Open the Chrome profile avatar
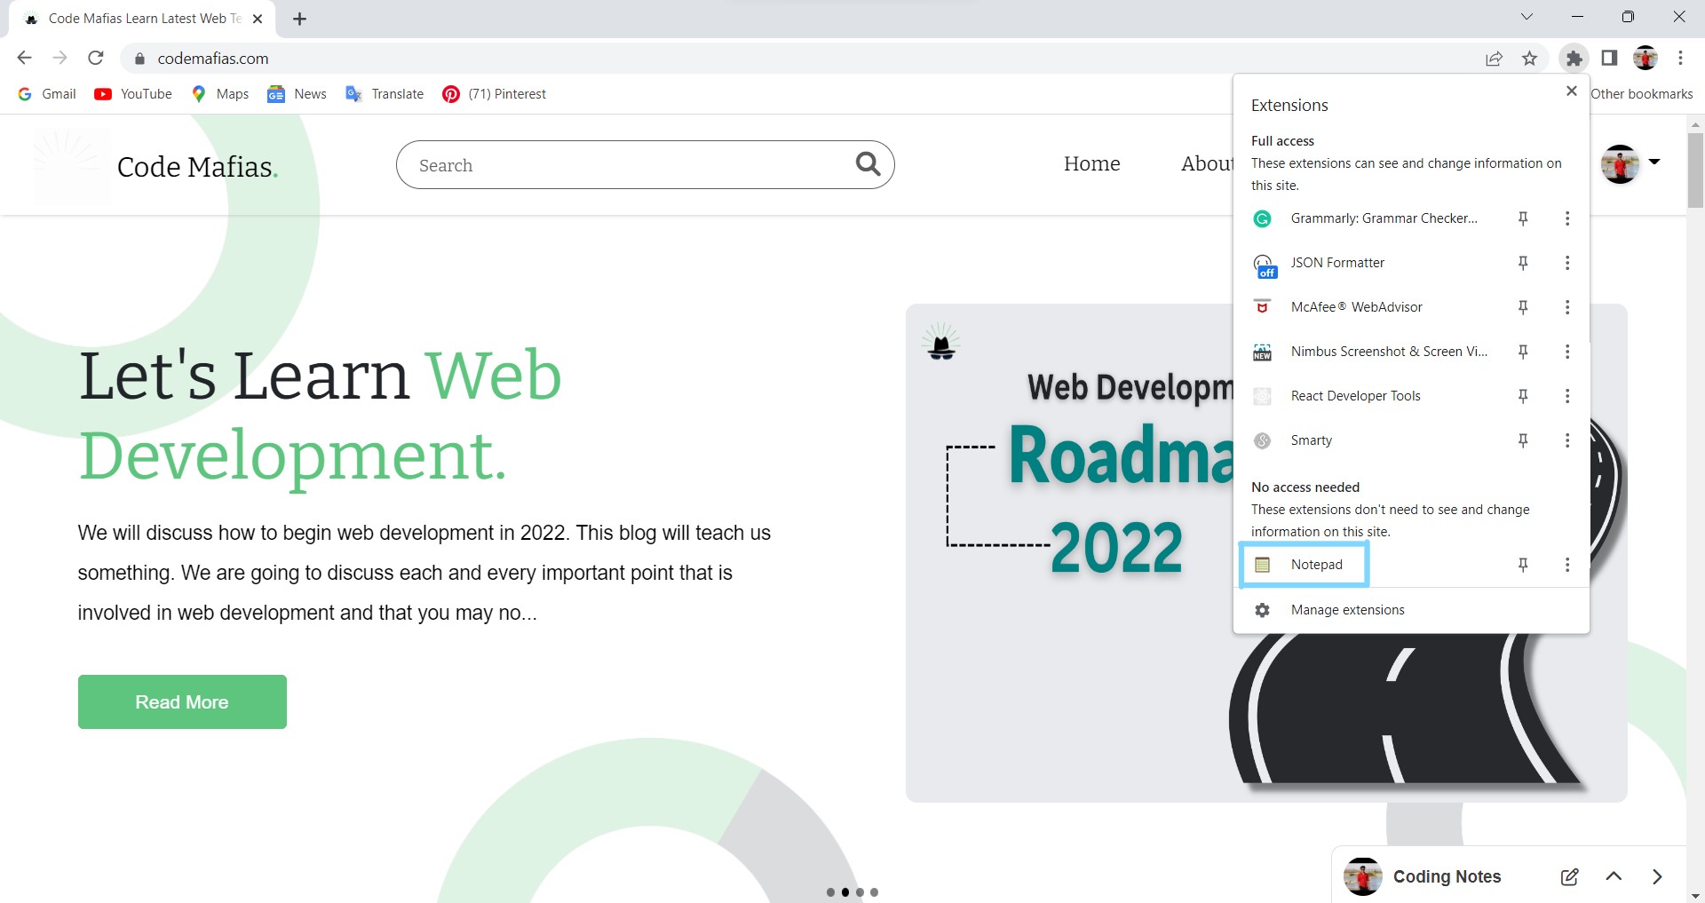1705x903 pixels. pyautogui.click(x=1646, y=59)
